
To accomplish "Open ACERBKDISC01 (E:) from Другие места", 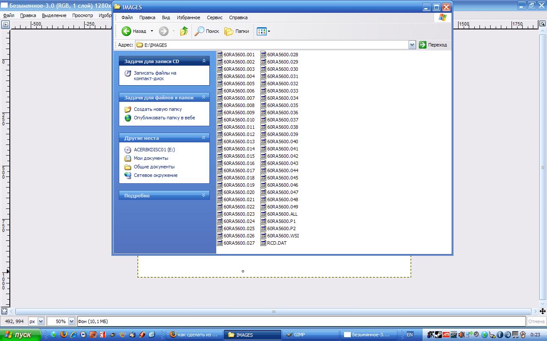I will tap(154, 150).
